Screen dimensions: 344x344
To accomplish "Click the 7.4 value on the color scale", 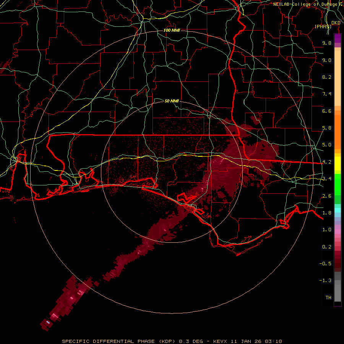I will 327,94.
